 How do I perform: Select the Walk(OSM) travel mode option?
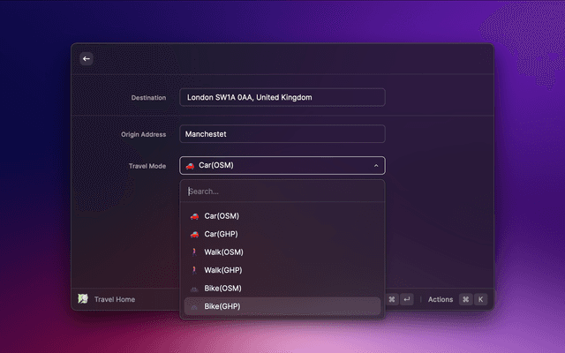pos(223,252)
